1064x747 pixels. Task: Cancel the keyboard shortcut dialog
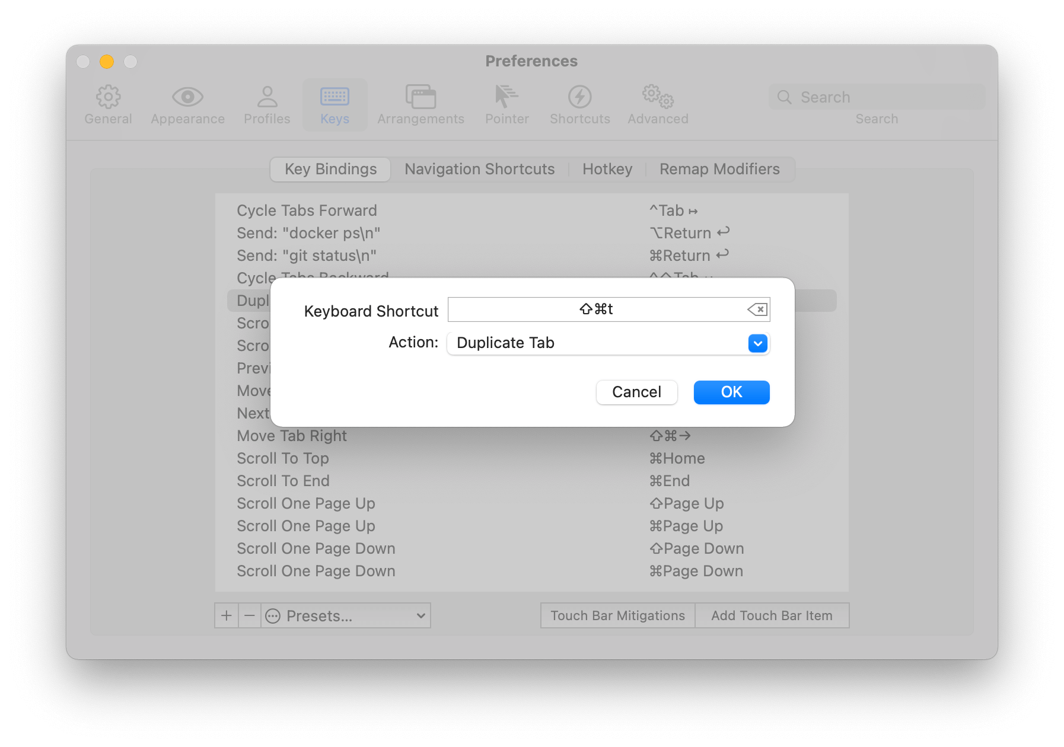tap(636, 392)
